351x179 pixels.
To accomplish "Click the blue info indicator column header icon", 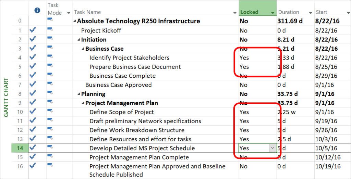I will click(x=37, y=10).
